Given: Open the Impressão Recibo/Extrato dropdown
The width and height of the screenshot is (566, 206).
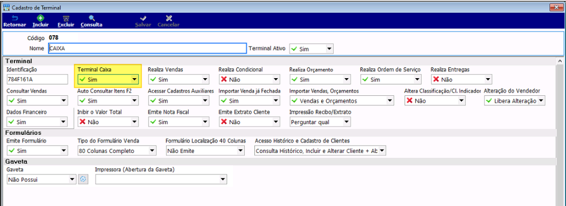Looking at the screenshot, I should point(320,122).
